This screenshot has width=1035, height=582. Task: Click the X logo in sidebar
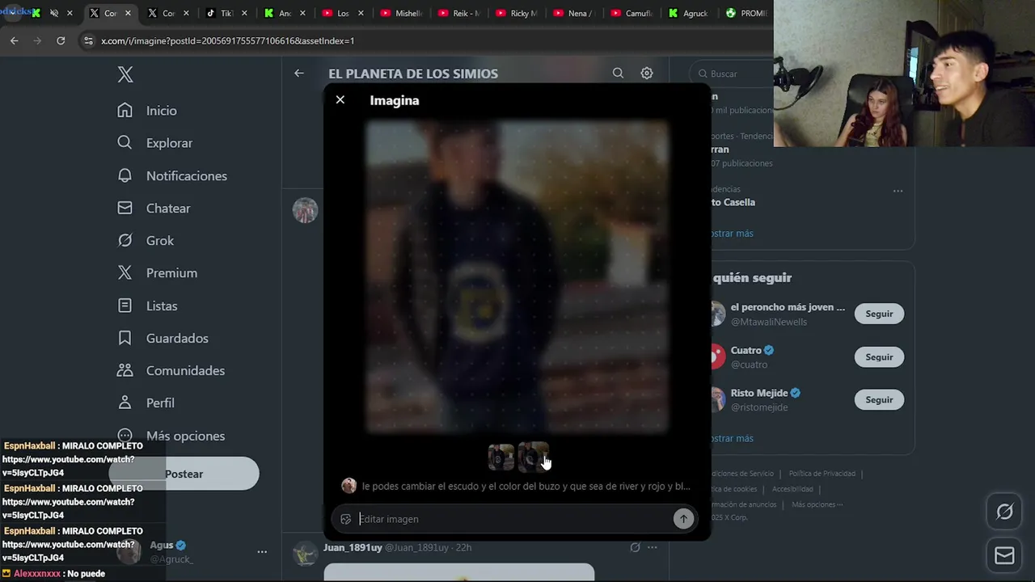click(x=125, y=74)
